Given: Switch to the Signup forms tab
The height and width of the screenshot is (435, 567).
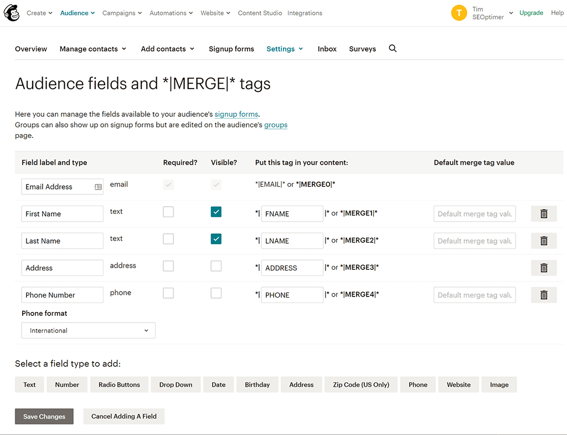Looking at the screenshot, I should [231, 49].
